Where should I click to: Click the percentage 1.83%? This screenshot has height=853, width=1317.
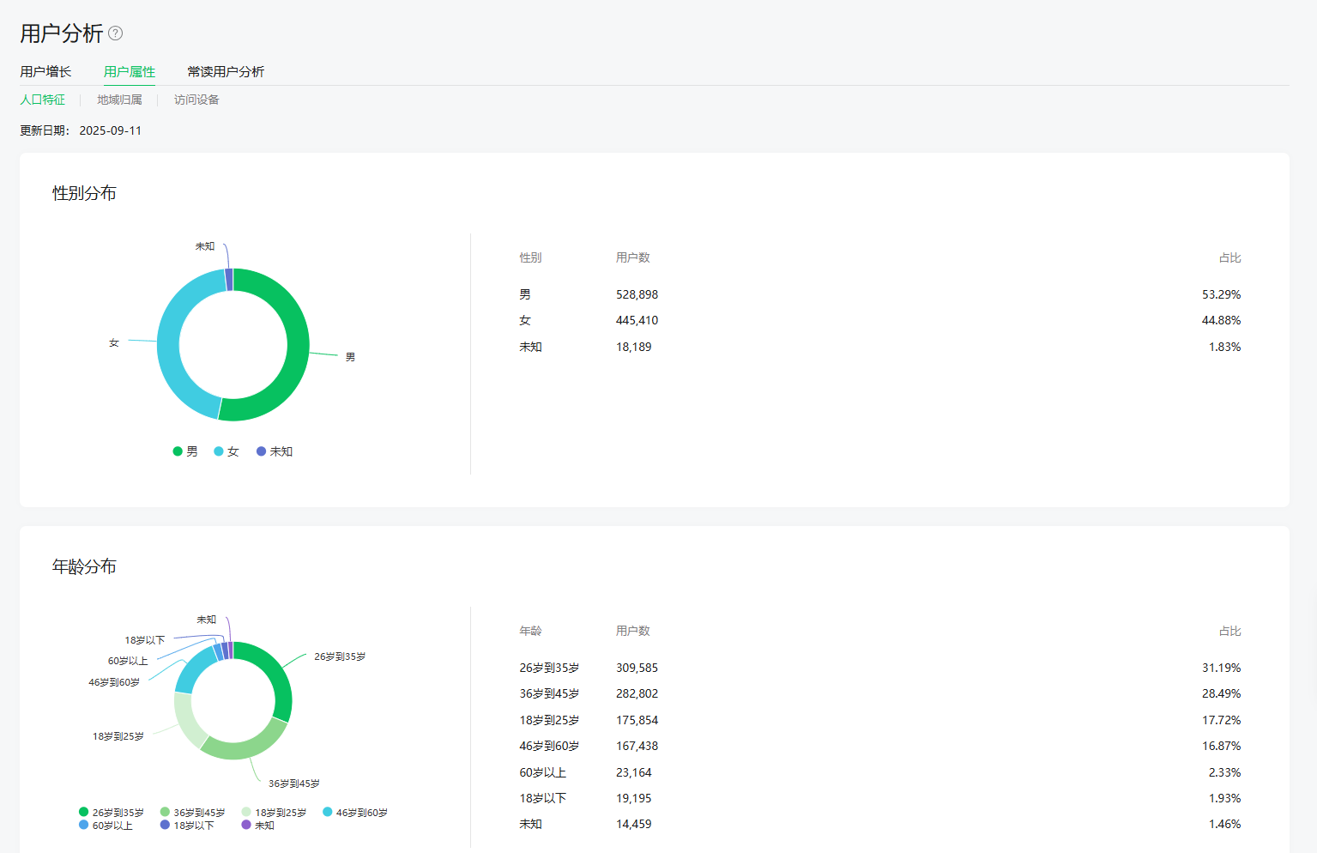pos(1224,347)
